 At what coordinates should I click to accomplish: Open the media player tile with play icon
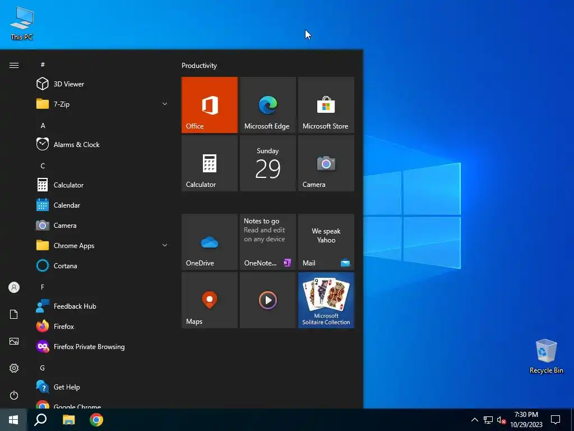[x=267, y=300]
